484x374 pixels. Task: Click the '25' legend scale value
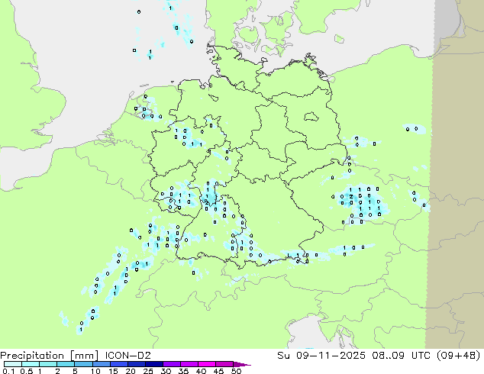tap(148, 371)
